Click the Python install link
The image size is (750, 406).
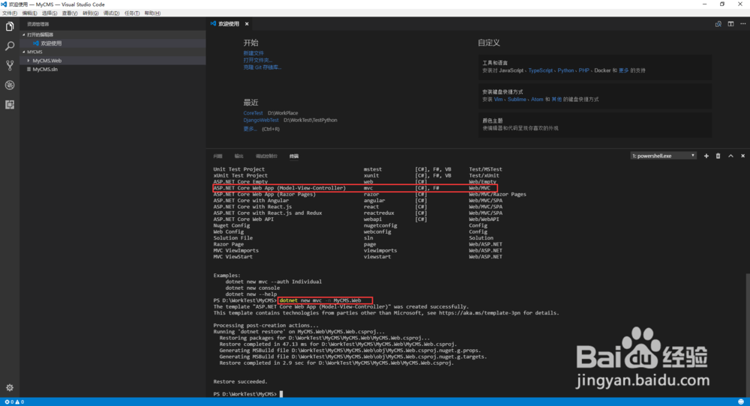pyautogui.click(x=565, y=70)
